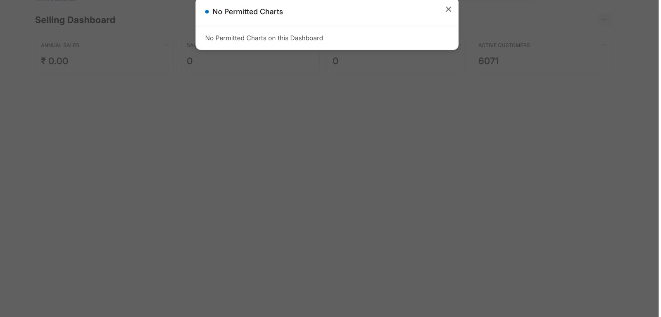The height and width of the screenshot is (317, 661).
Task: Click the blue indicator dot in dialog header
Action: (207, 12)
